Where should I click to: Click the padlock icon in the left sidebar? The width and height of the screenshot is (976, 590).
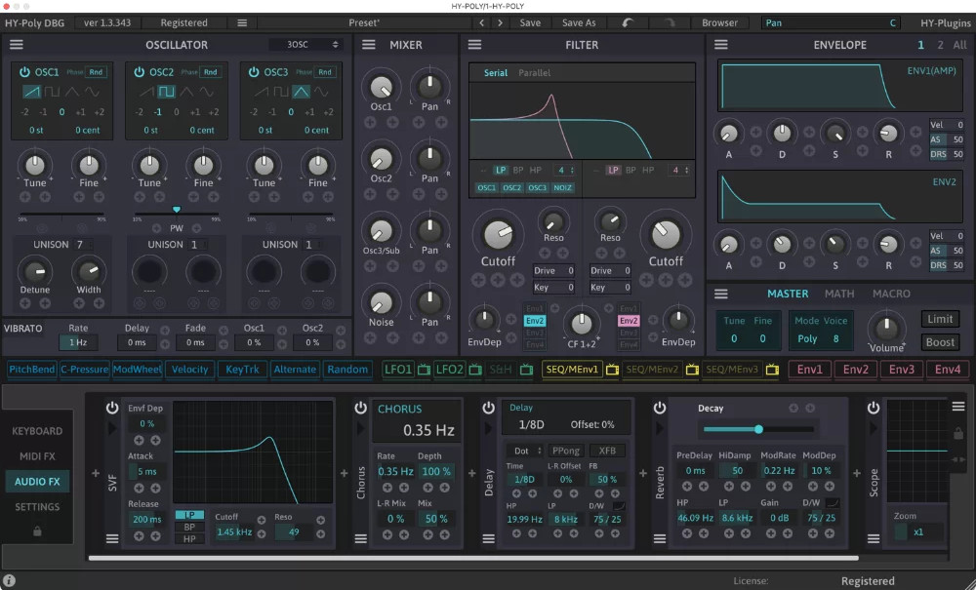click(38, 531)
